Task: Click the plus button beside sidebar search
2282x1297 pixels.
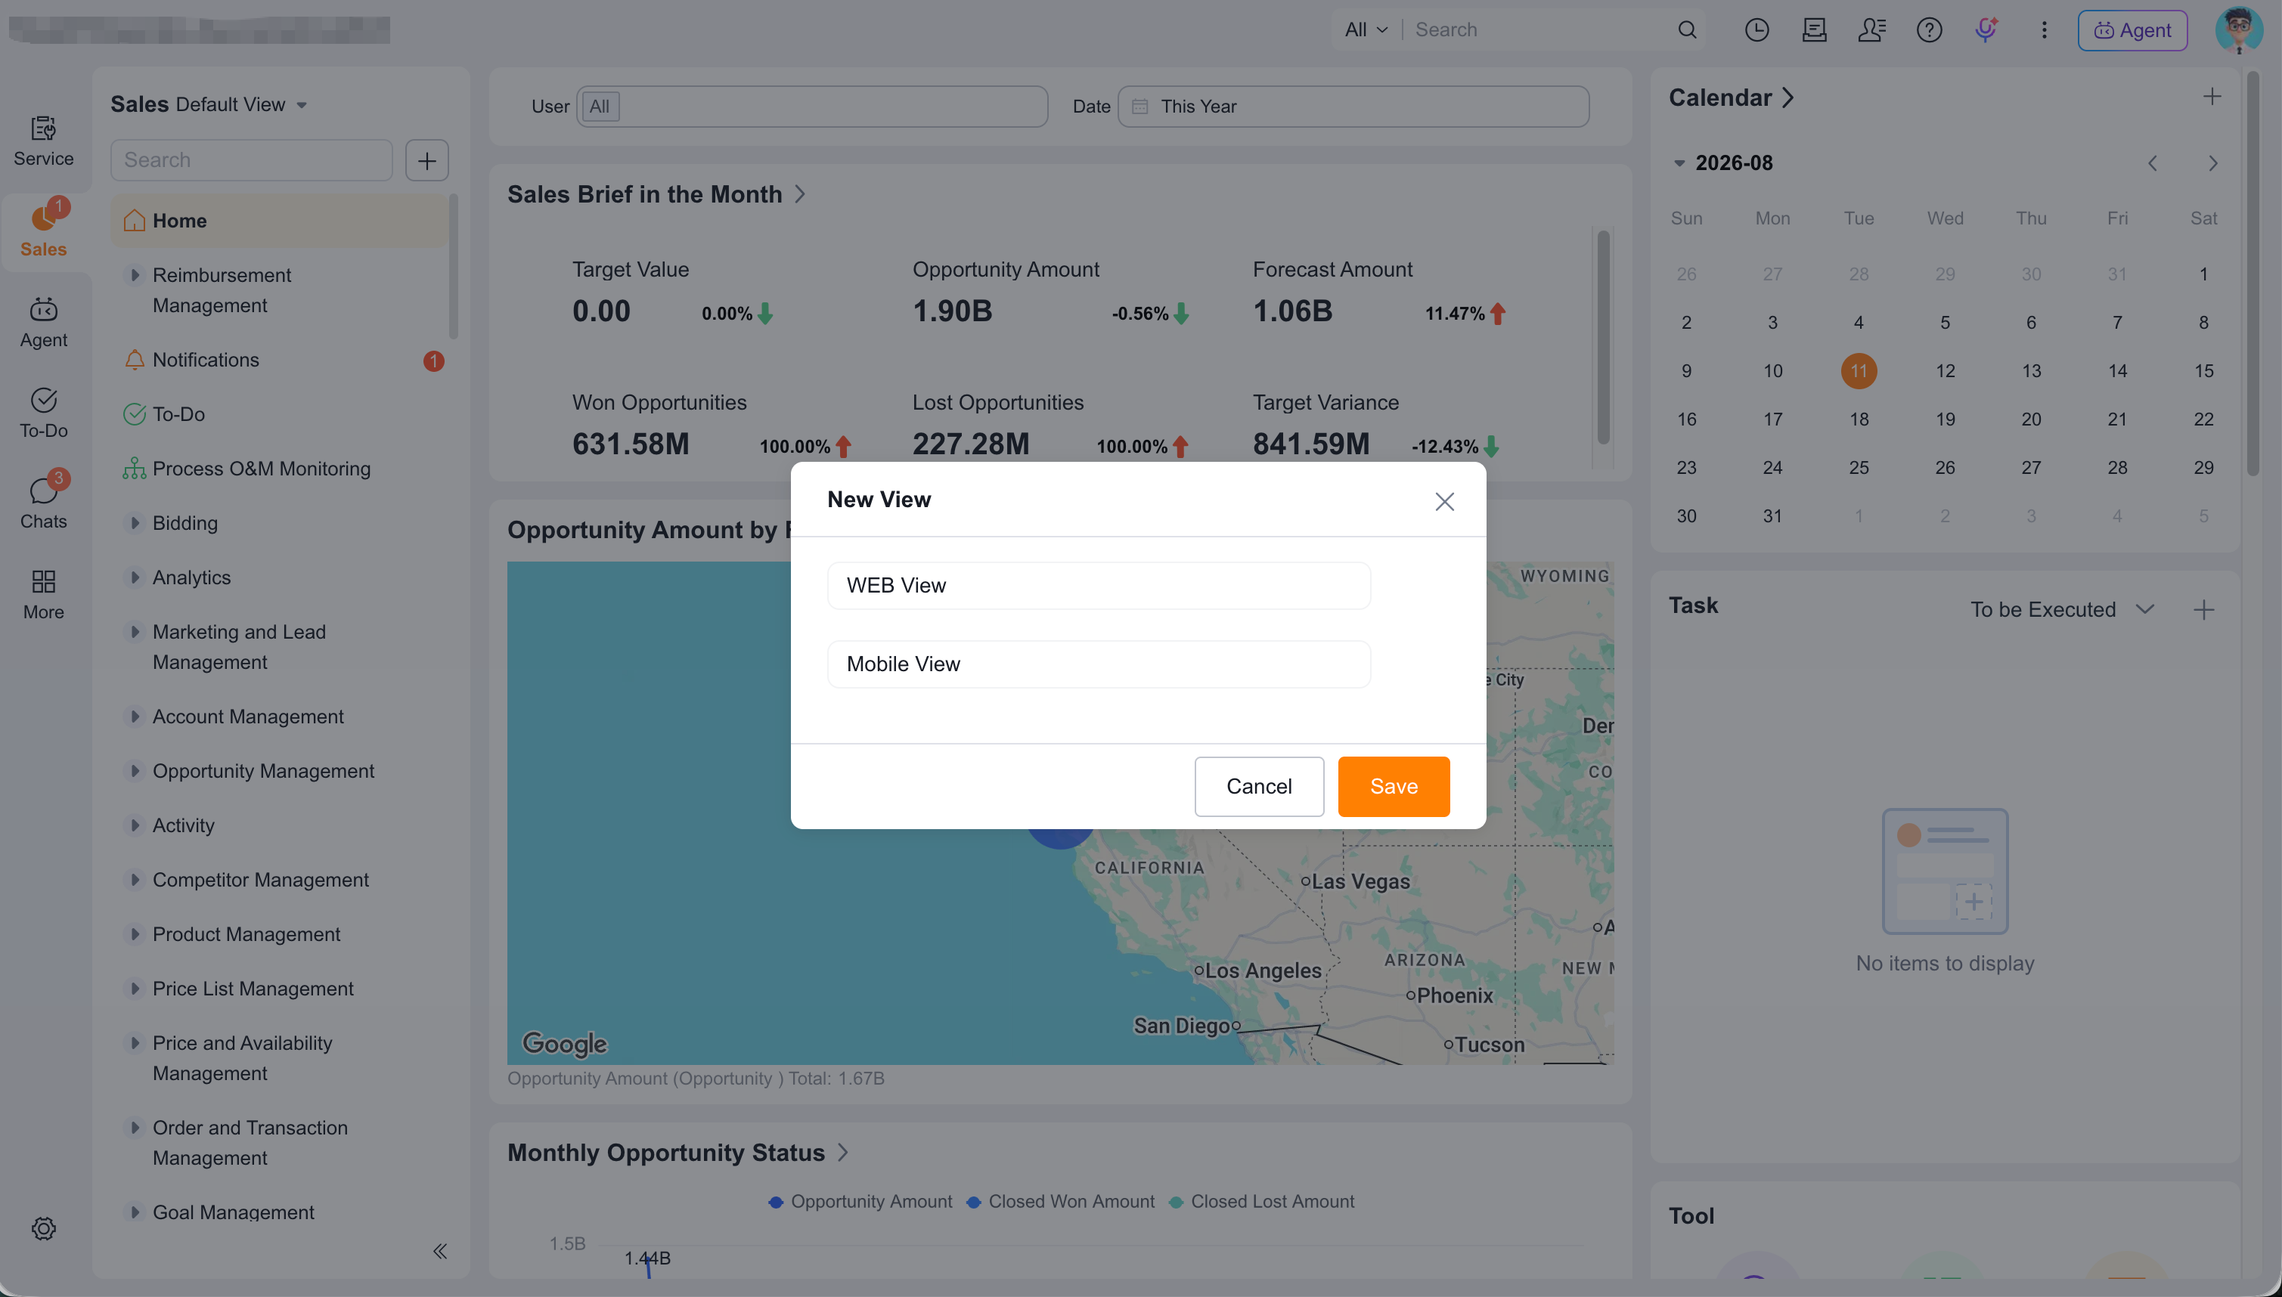Action: click(426, 160)
